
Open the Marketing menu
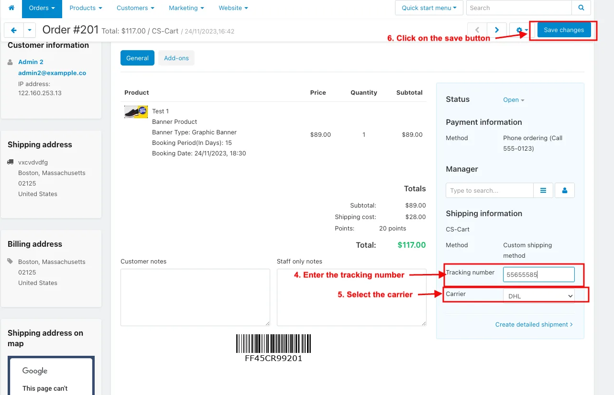click(186, 8)
